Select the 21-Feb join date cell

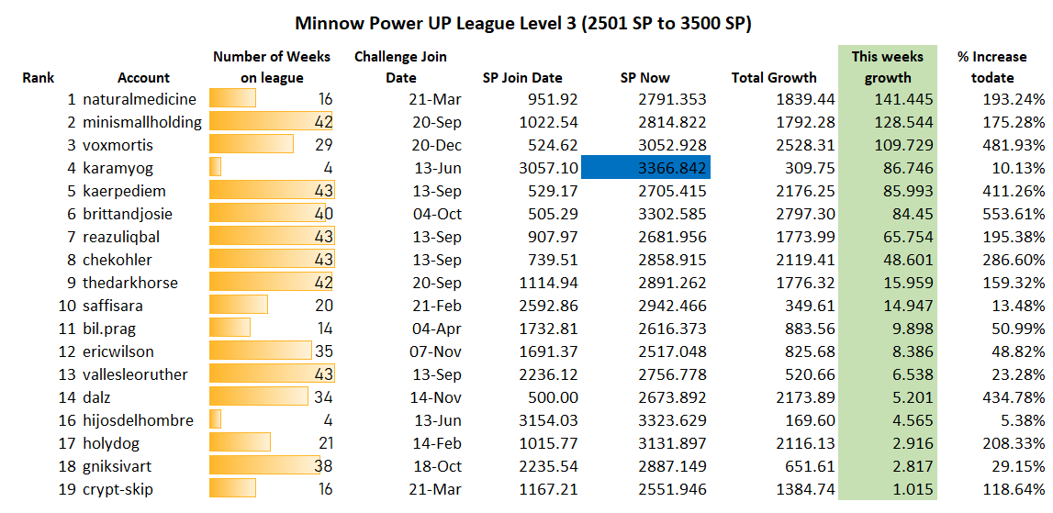coord(435,306)
